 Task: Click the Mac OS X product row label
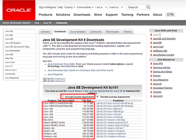(x=48, y=120)
